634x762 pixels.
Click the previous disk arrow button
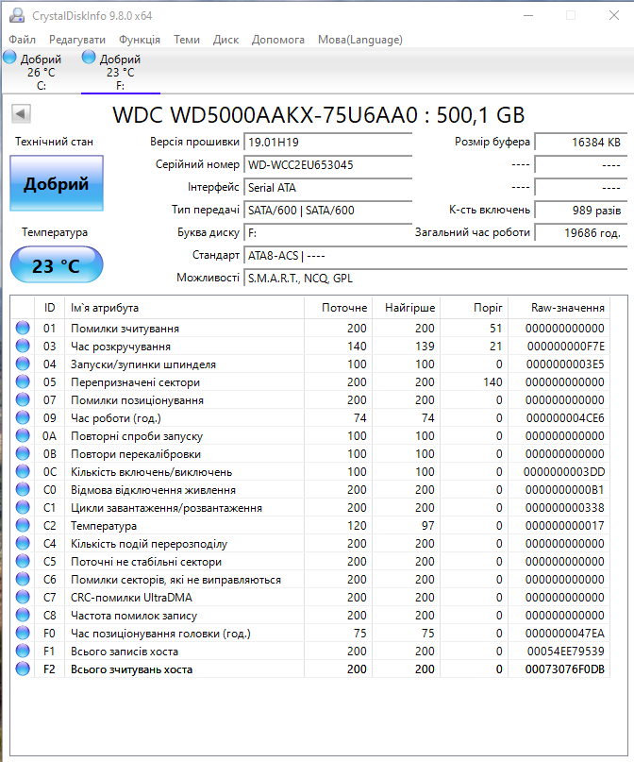pos(21,114)
